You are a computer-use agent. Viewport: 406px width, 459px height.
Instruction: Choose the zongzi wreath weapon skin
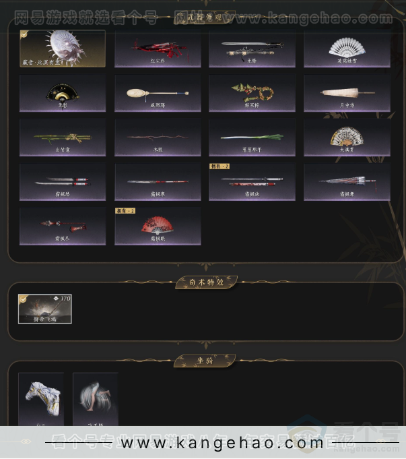[x=252, y=94]
